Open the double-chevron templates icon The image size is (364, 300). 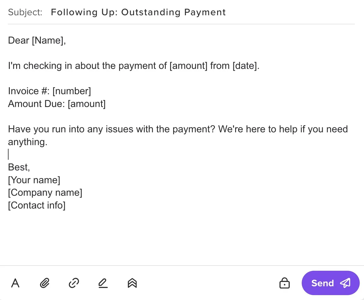132,283
